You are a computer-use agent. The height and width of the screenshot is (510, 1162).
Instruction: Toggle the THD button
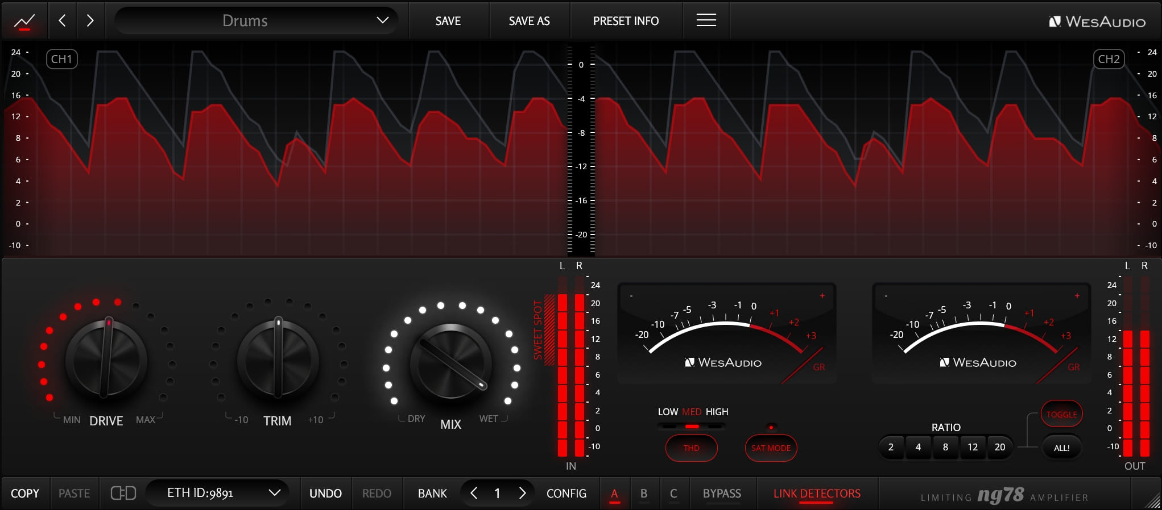(x=691, y=448)
